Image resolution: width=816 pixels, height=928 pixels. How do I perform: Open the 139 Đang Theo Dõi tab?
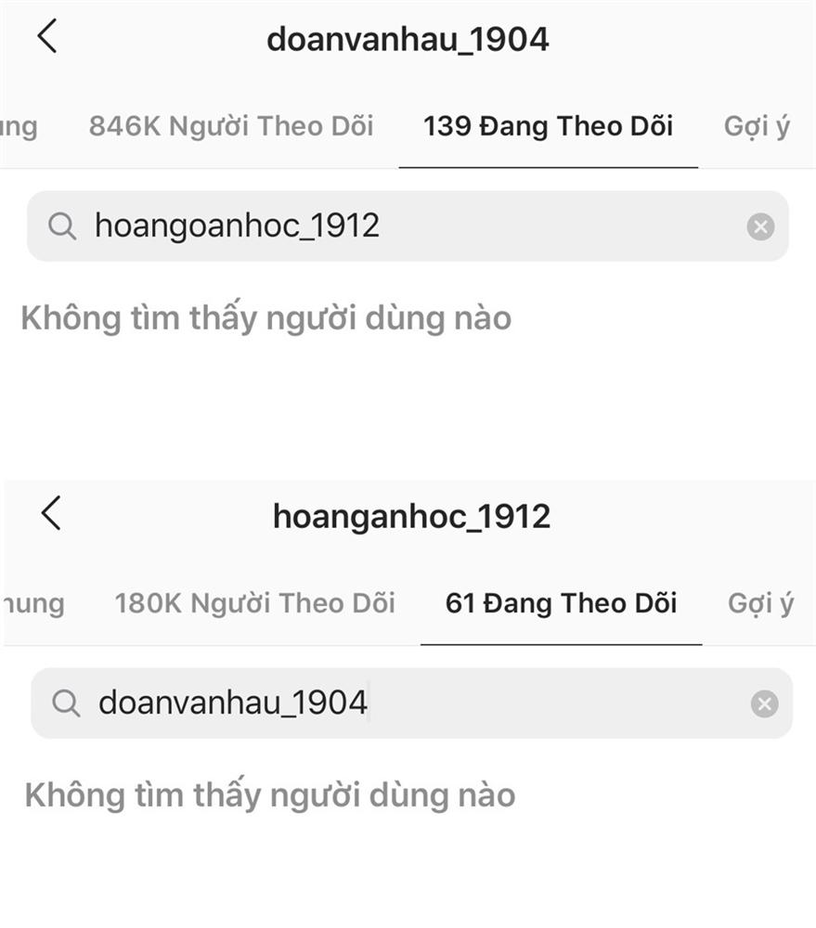[x=549, y=126]
